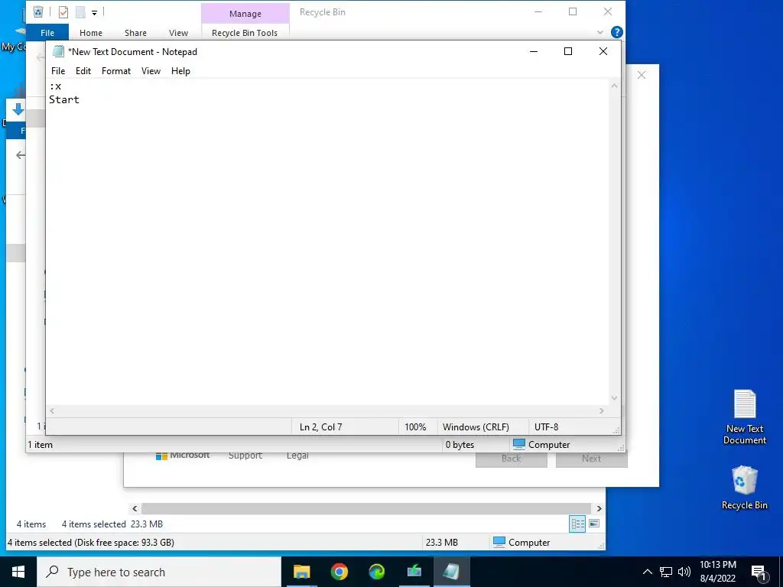Open Notepad View menu
The height and width of the screenshot is (587, 783).
coord(151,71)
